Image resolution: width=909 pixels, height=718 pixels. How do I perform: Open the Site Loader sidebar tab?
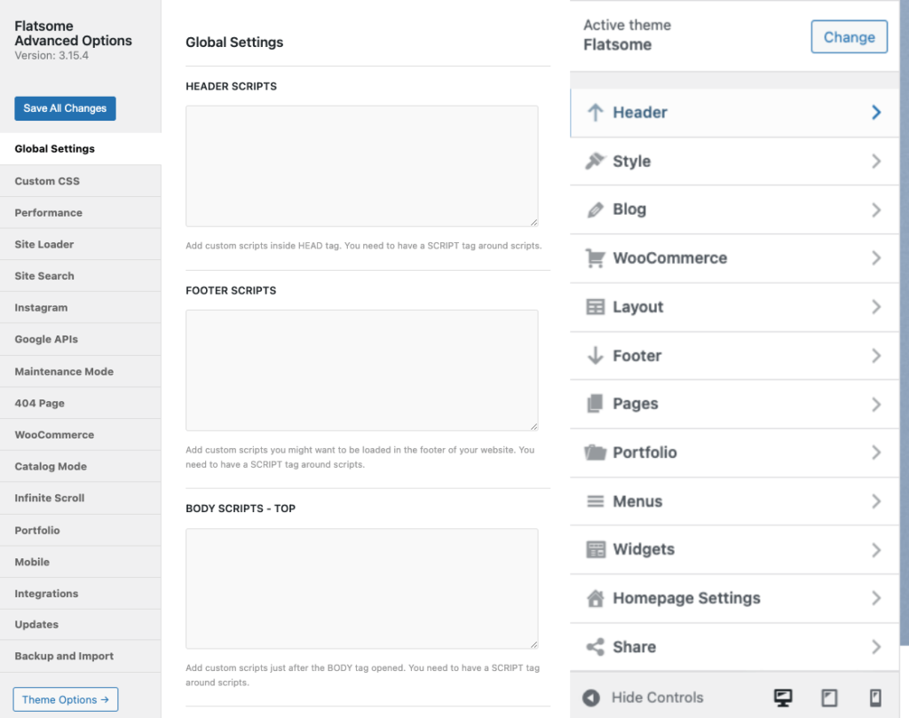(x=81, y=244)
